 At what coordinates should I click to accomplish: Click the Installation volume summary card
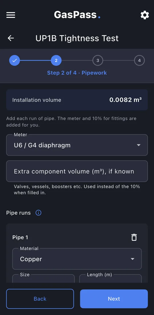77,100
